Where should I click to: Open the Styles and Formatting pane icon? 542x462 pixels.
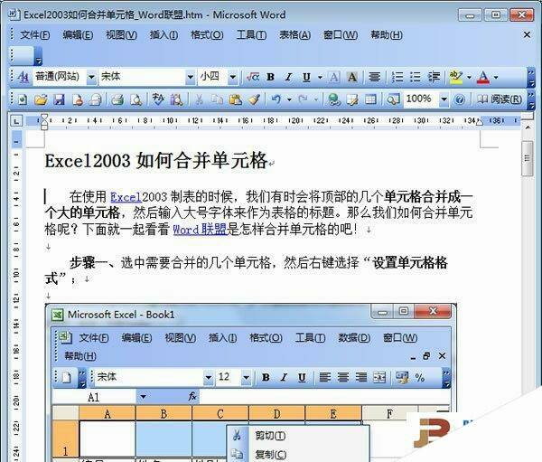pos(23,77)
